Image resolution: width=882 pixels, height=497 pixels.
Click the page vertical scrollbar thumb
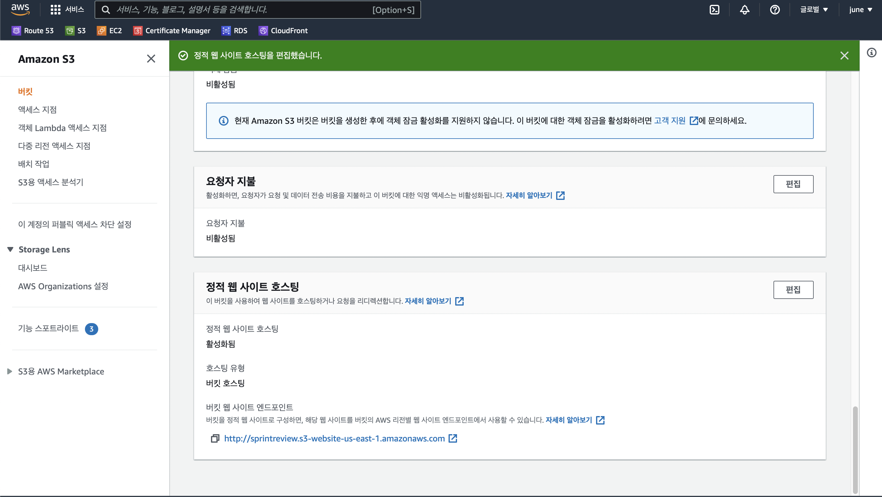pos(855,450)
